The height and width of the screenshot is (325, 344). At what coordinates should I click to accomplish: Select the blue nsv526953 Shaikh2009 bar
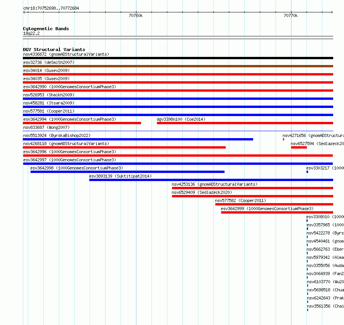pos(178,99)
